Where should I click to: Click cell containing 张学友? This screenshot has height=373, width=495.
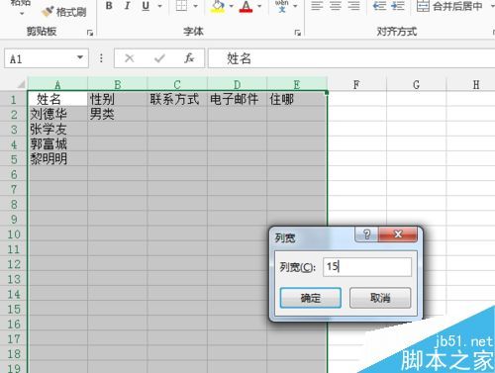point(57,129)
